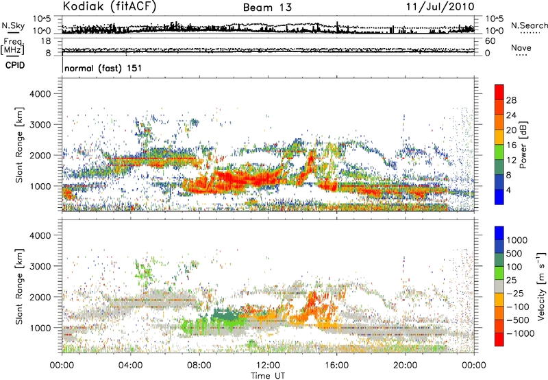Click the '60' tick on Nave axis
548x380 pixels.
pyautogui.click(x=490, y=41)
